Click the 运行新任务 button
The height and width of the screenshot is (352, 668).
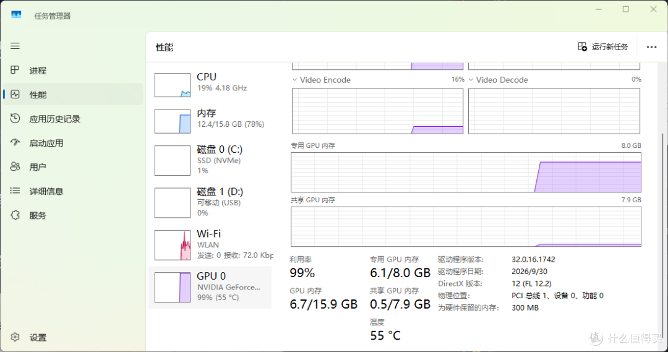pos(603,47)
